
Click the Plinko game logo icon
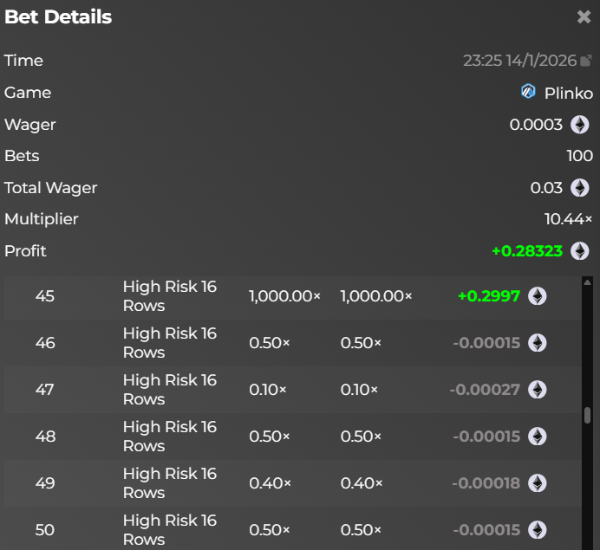tap(528, 92)
